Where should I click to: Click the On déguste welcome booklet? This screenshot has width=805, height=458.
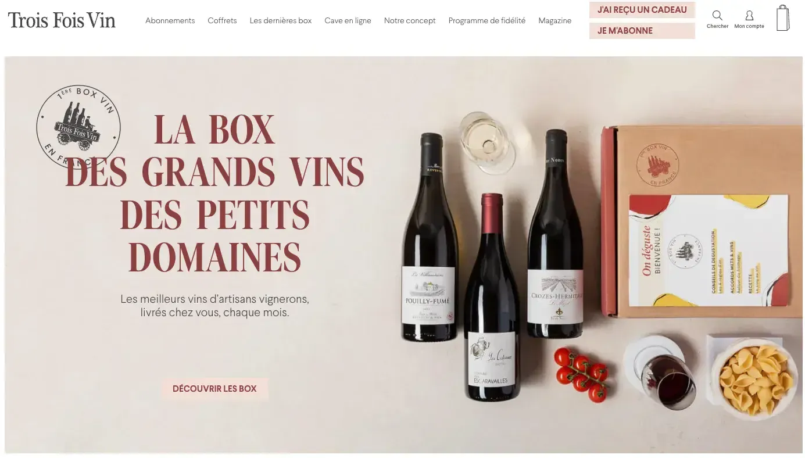click(x=709, y=251)
